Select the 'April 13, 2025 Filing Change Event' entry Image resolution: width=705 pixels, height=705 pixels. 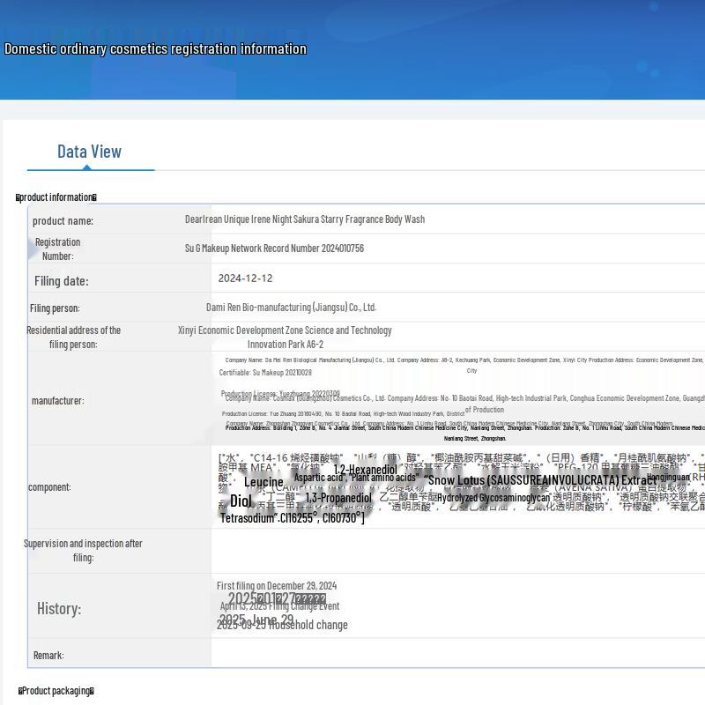coord(279,606)
